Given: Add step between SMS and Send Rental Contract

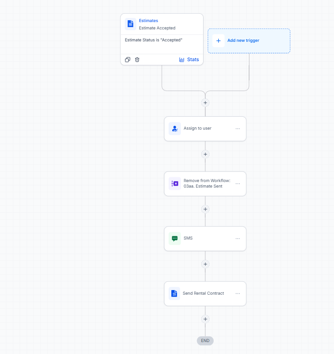Looking at the screenshot, I should [x=205, y=264].
